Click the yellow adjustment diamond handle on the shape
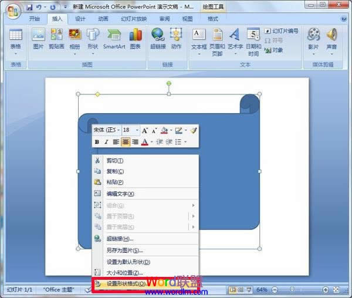This screenshot has height=298, width=352. (97, 94)
